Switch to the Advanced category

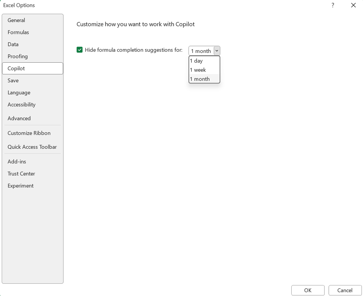32,118
